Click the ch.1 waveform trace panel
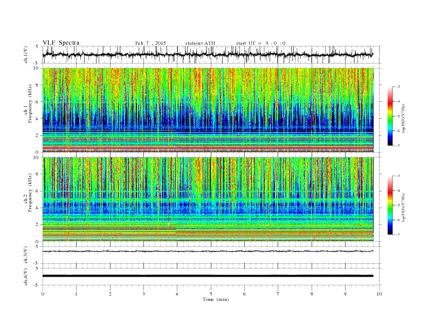Viewport: 427px width, 330px height. click(x=212, y=54)
